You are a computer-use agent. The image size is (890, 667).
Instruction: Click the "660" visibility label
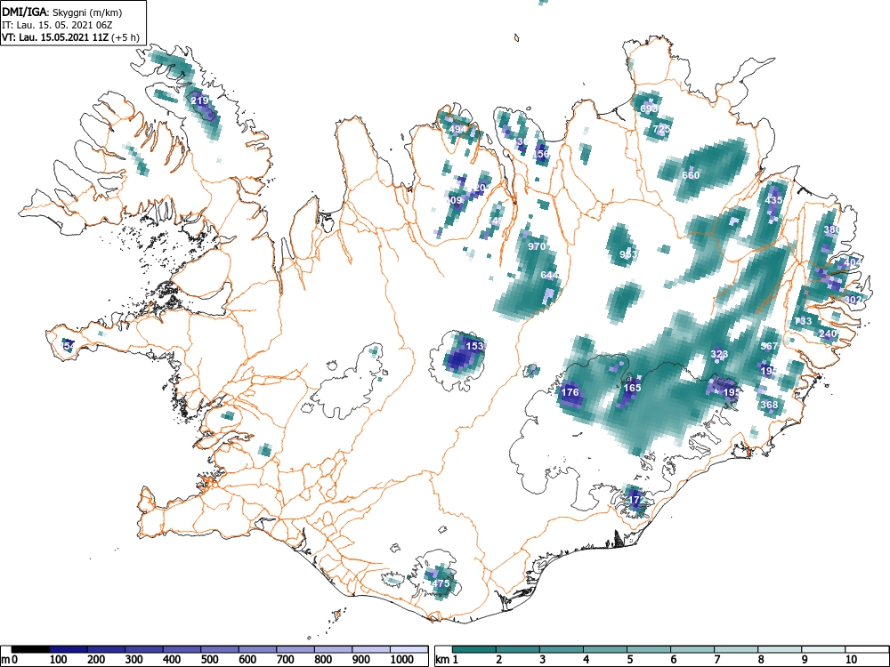tap(691, 174)
